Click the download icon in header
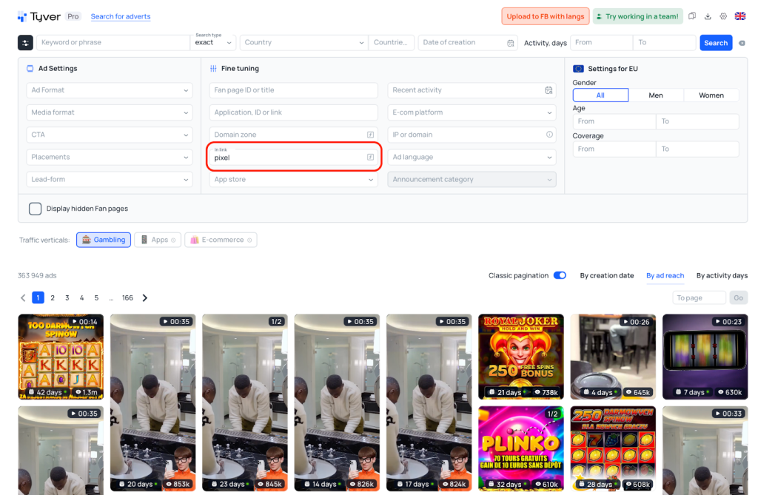The image size is (758, 495). pos(708,16)
